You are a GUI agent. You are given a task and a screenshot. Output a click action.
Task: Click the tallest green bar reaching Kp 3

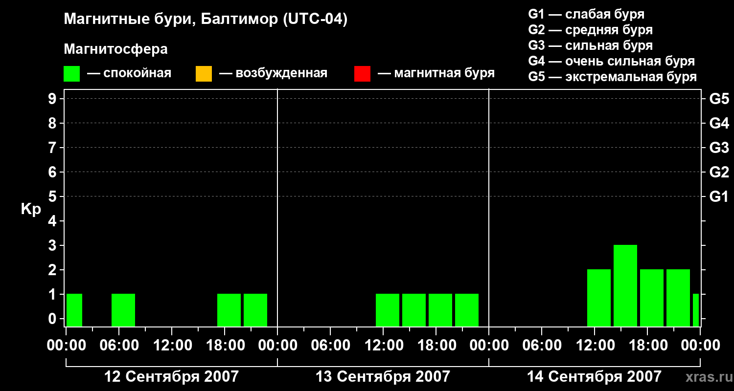pos(625,285)
